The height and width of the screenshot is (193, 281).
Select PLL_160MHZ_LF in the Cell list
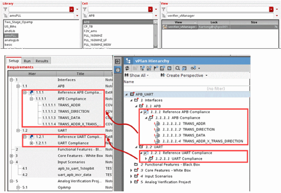pos(95,40)
